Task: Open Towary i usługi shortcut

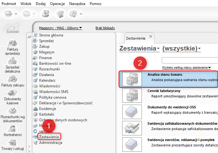Action: [13, 145]
